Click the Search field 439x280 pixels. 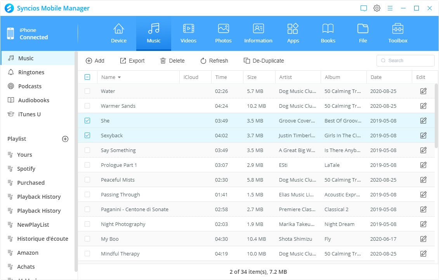[x=405, y=61]
